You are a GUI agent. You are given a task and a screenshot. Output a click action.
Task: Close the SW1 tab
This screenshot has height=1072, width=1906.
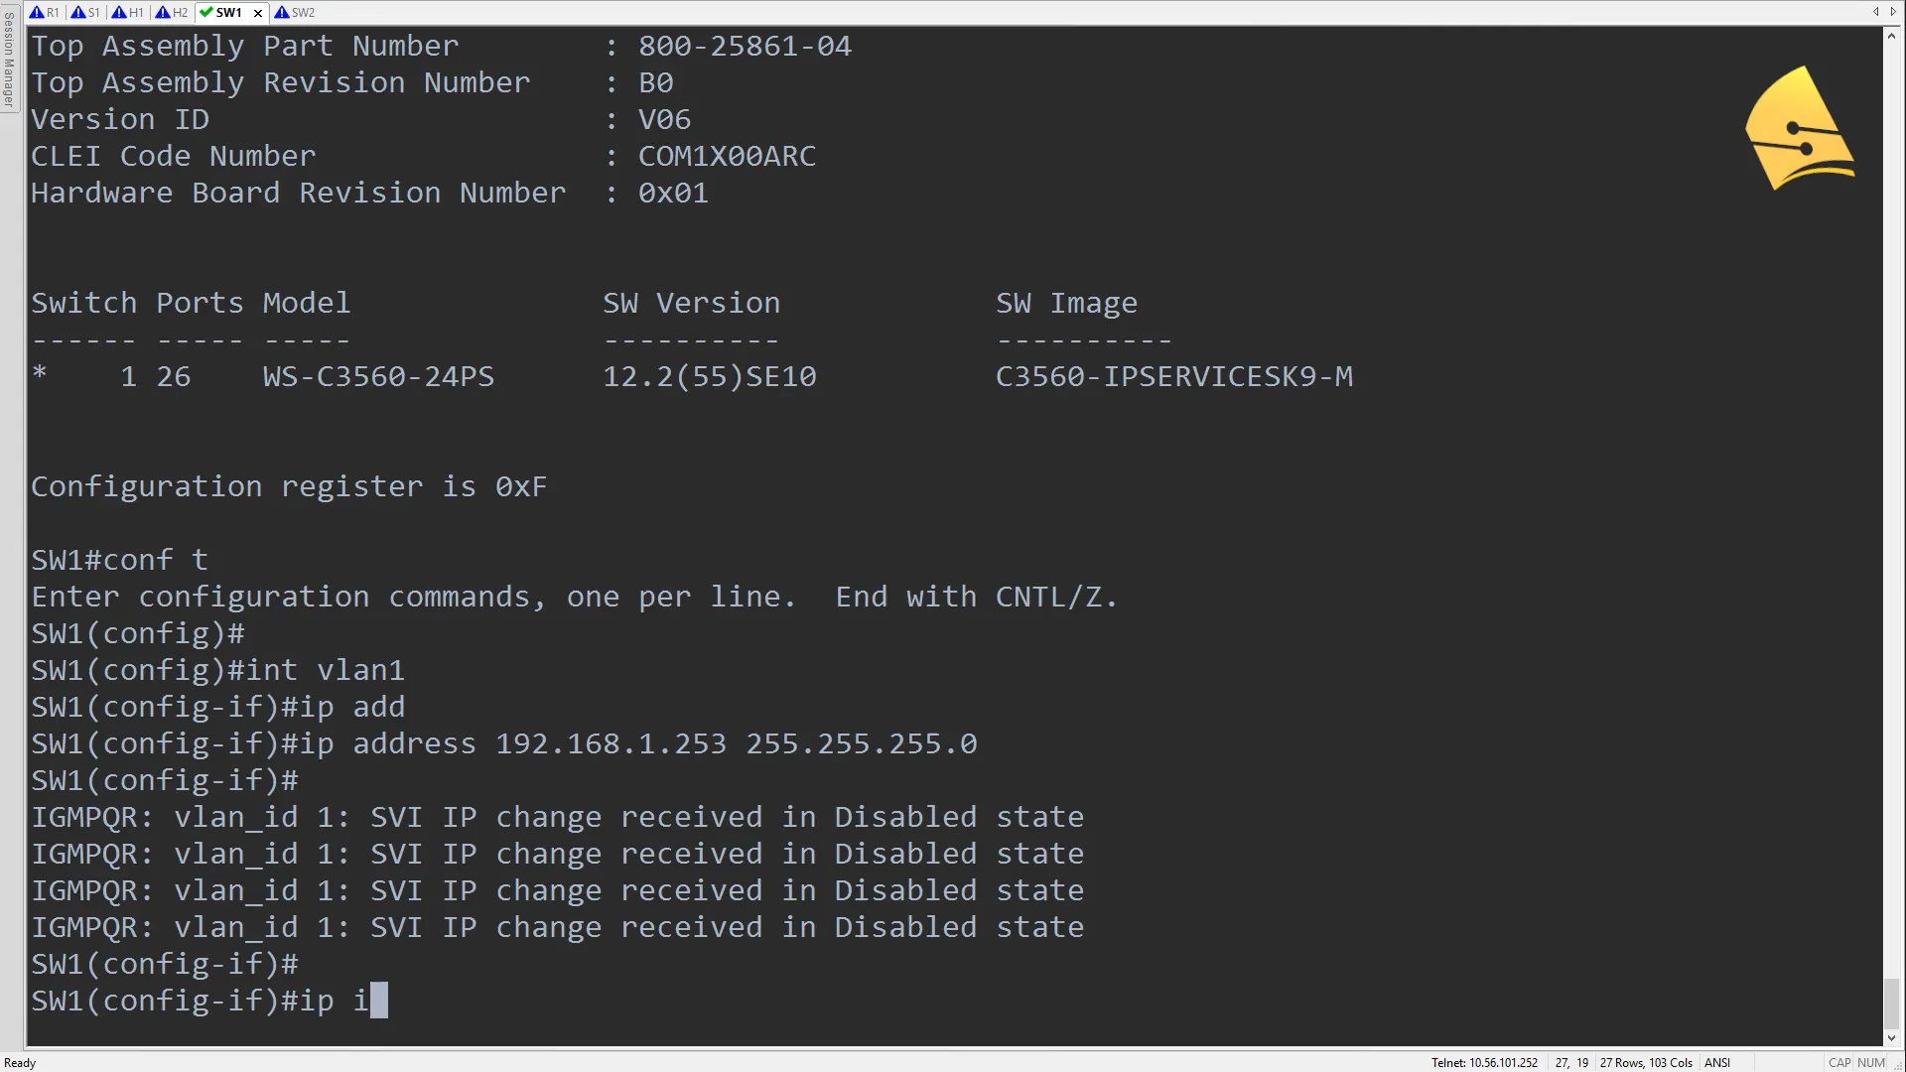[258, 13]
